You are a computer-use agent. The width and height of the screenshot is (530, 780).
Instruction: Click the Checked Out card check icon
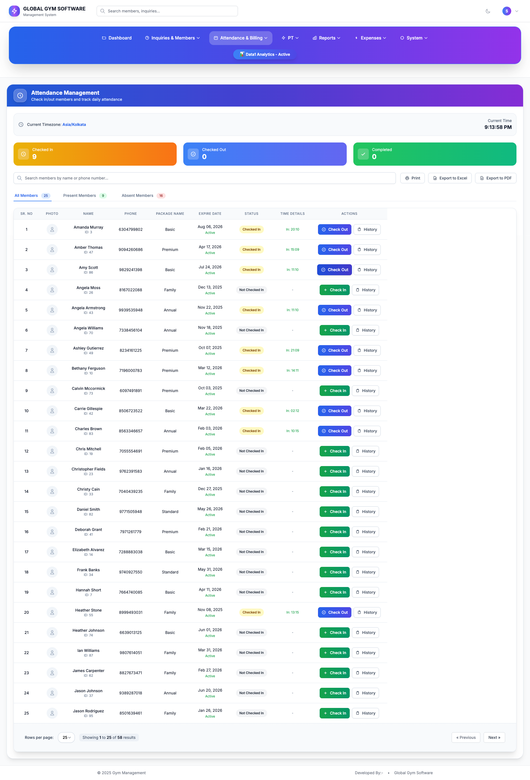tap(193, 154)
